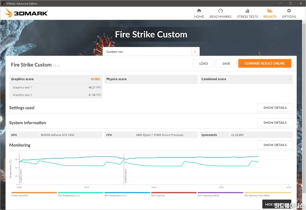This screenshot has width=306, height=210.
Task: Click COMPARE RESULT ONLINE button
Action: [x=265, y=64]
